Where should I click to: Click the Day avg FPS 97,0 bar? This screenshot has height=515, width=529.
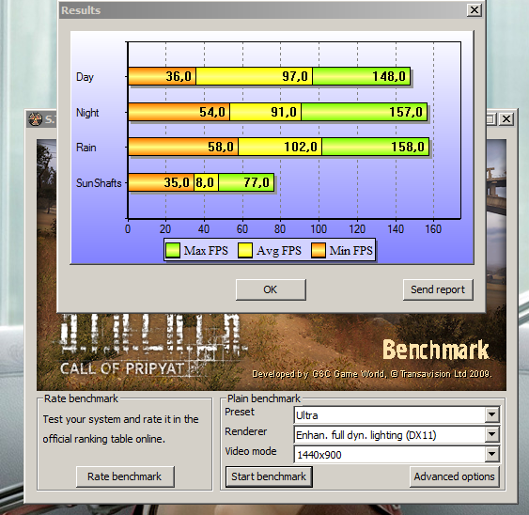tap(255, 76)
